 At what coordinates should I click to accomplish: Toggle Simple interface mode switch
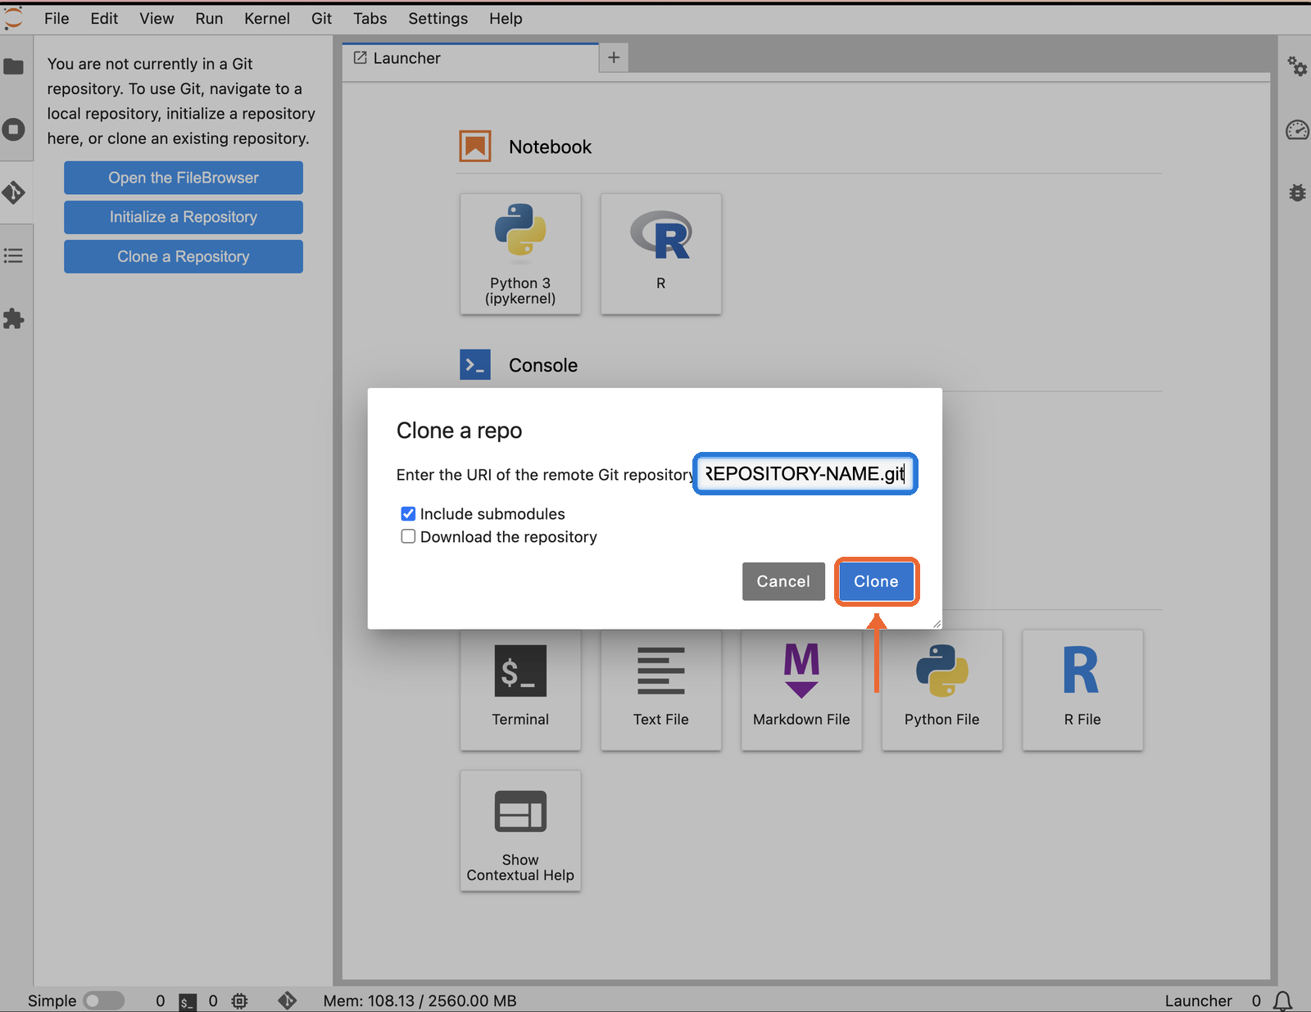[x=104, y=1001]
